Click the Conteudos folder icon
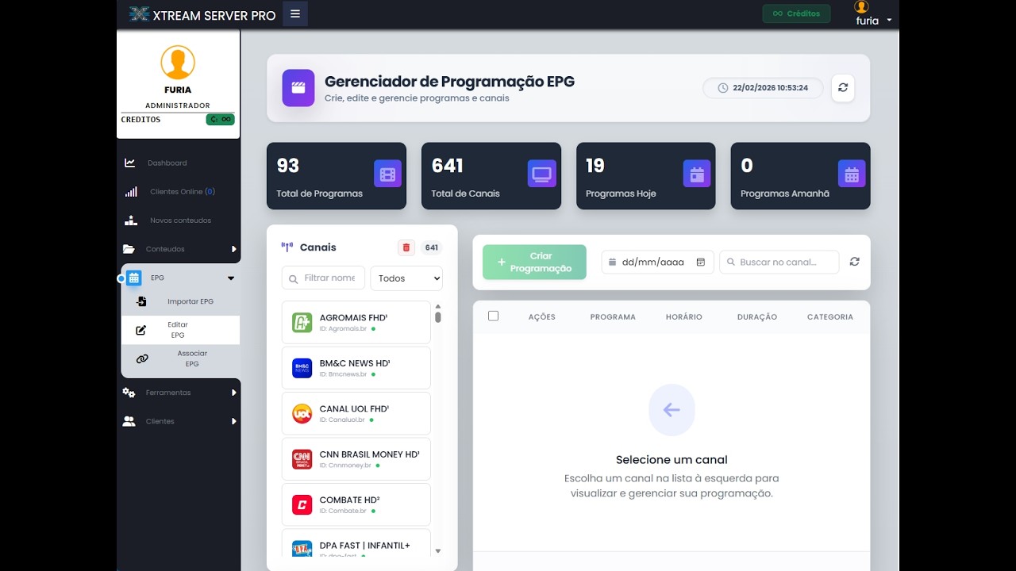The width and height of the screenshot is (1016, 571). click(129, 249)
